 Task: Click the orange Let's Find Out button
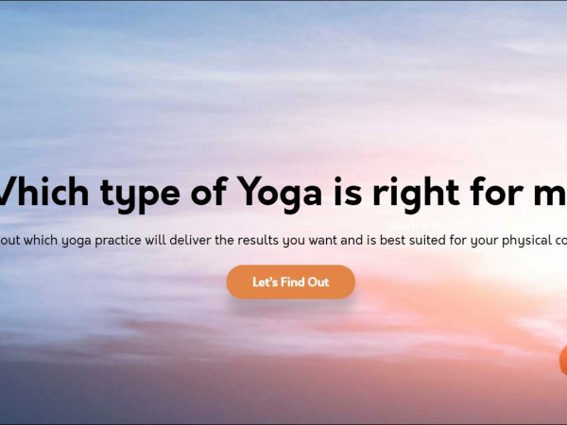291,281
